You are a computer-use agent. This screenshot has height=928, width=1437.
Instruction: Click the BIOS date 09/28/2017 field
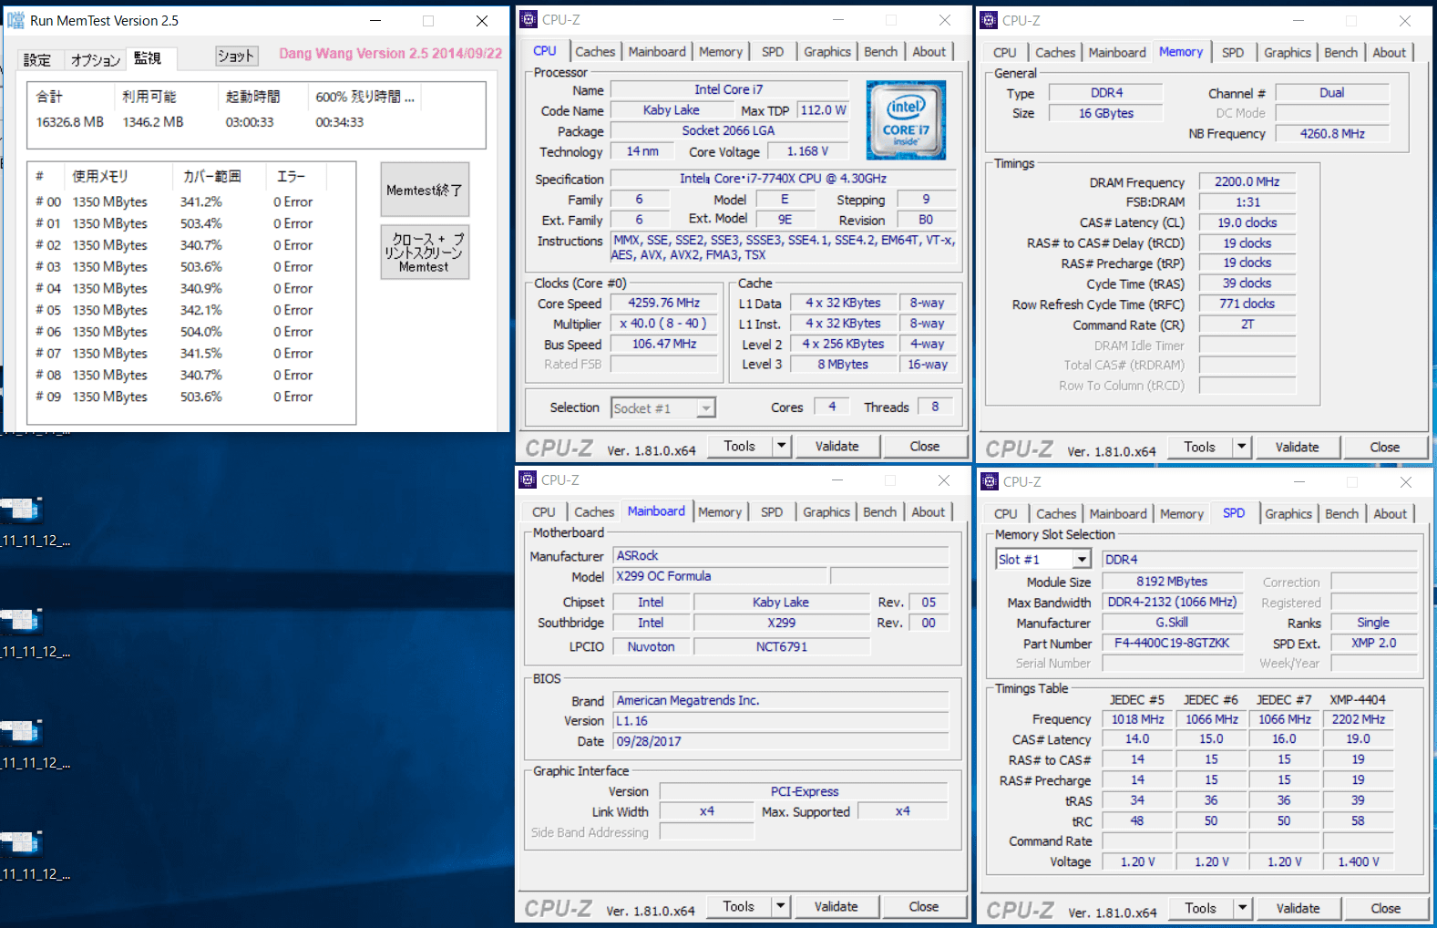point(781,741)
